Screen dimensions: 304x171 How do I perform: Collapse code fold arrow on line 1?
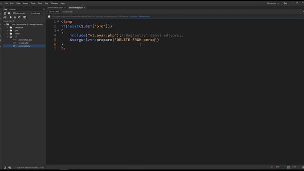pyautogui.click(x=58, y=21)
